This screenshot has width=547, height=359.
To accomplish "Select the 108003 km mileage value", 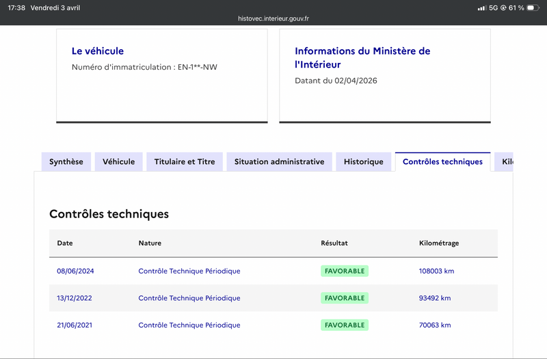I will [436, 271].
